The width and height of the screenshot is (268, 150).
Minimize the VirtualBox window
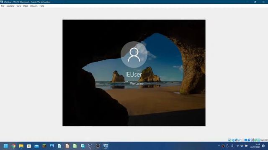tap(247, 2)
